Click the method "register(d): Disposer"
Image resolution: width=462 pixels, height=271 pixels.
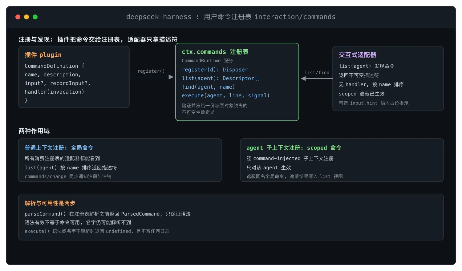click(x=215, y=70)
